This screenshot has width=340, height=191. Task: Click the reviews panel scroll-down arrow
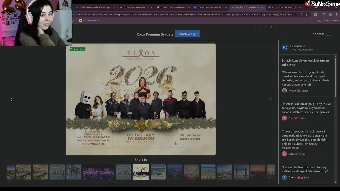tap(335, 182)
